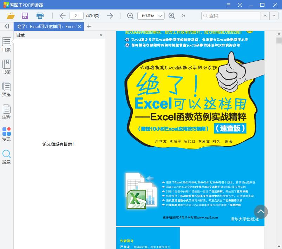Maximize the PDF reader window
Image resolution: width=282 pixels, height=249 pixels.
point(262,5)
